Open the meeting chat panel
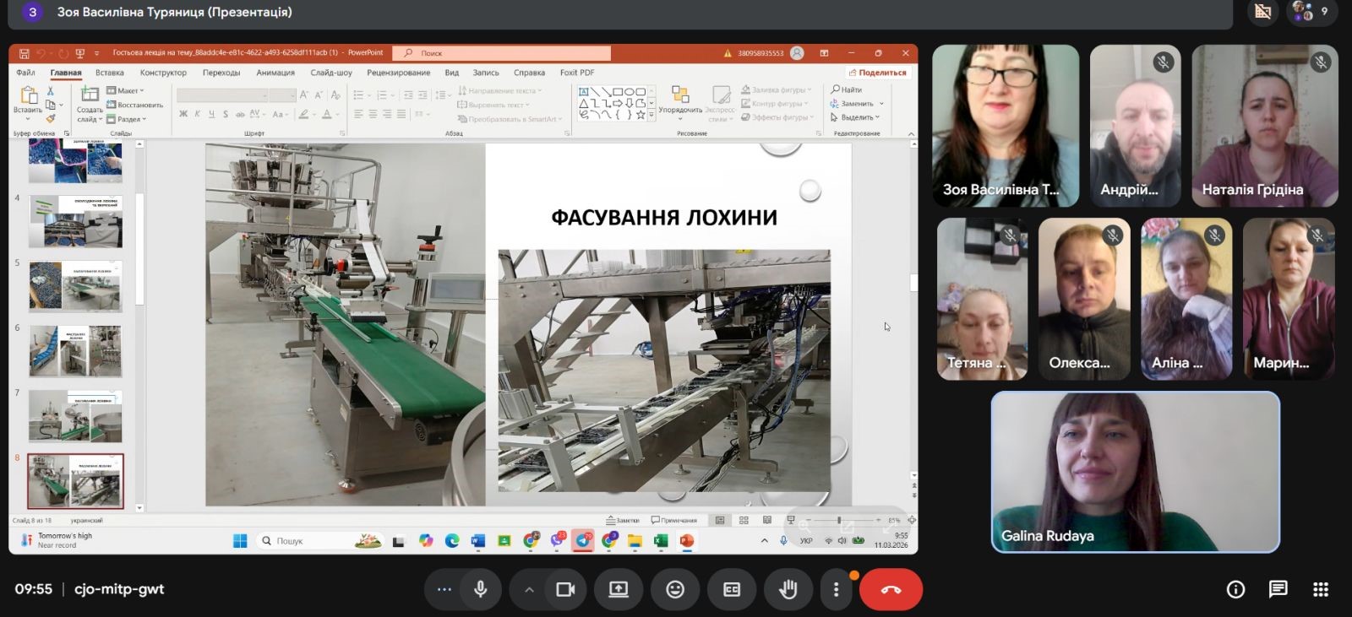This screenshot has height=617, width=1352. coord(1278,589)
